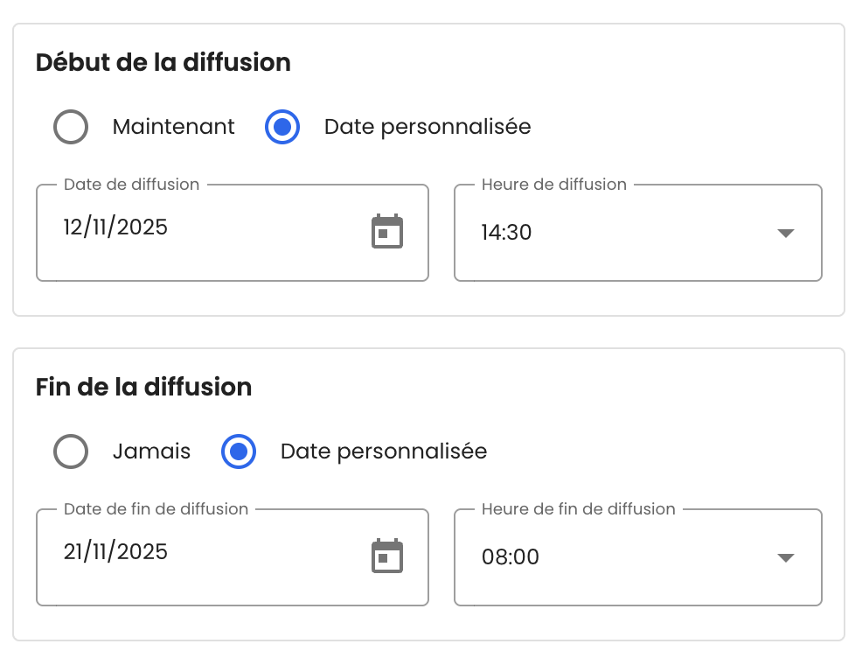Click inside the 'Date de fin de diffusion' input field
The image size is (862, 658).
(175, 551)
